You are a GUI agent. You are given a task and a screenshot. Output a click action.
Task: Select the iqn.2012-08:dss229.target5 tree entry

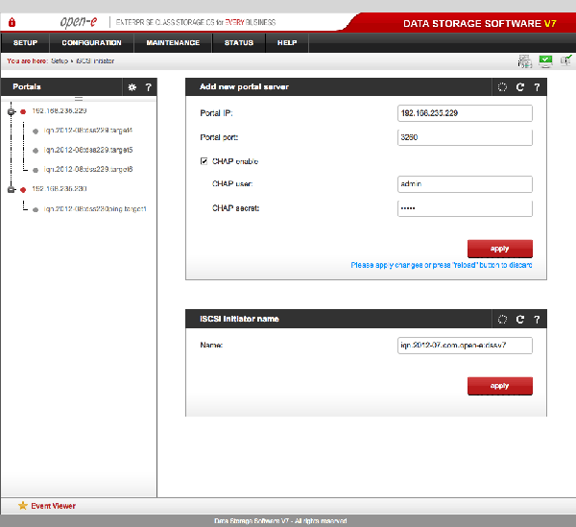click(x=88, y=150)
